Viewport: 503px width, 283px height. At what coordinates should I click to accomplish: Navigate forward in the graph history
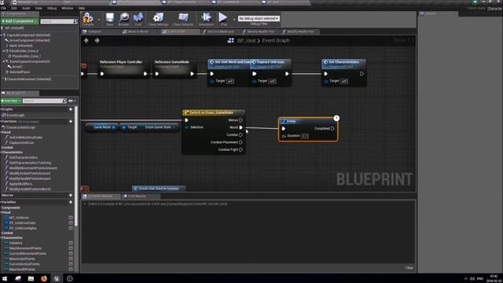click(x=97, y=40)
